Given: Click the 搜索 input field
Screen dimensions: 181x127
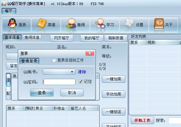Looking at the screenshot, I should (175, 121).
